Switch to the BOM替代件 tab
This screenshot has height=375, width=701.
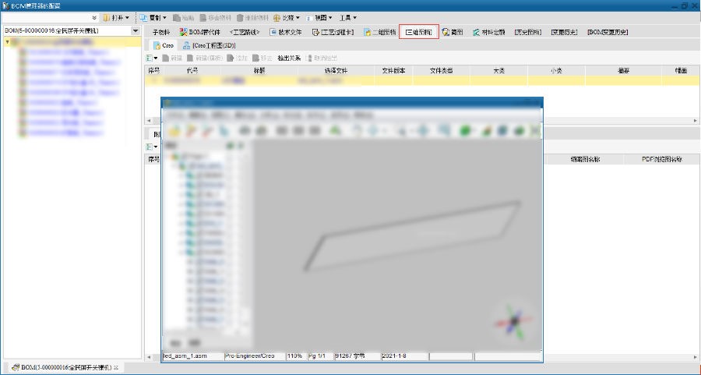pos(200,32)
